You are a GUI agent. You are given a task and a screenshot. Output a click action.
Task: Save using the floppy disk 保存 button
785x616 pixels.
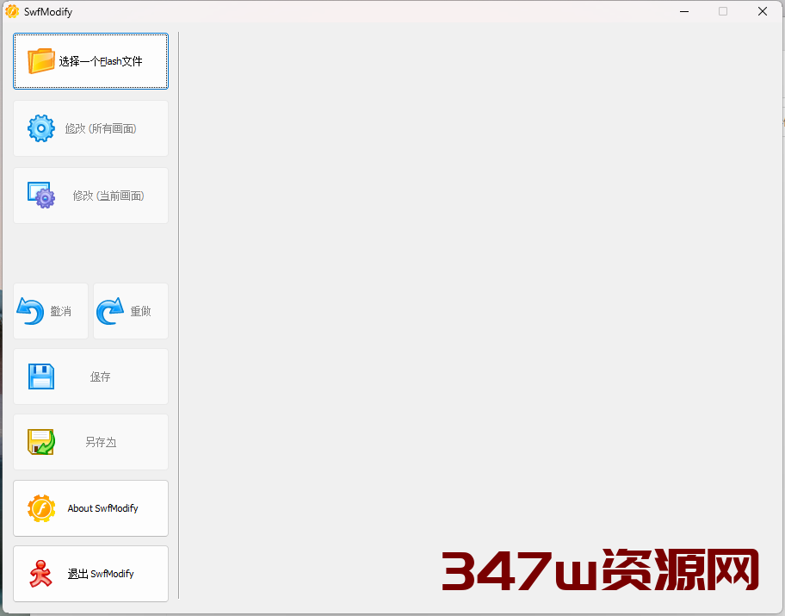(x=90, y=376)
